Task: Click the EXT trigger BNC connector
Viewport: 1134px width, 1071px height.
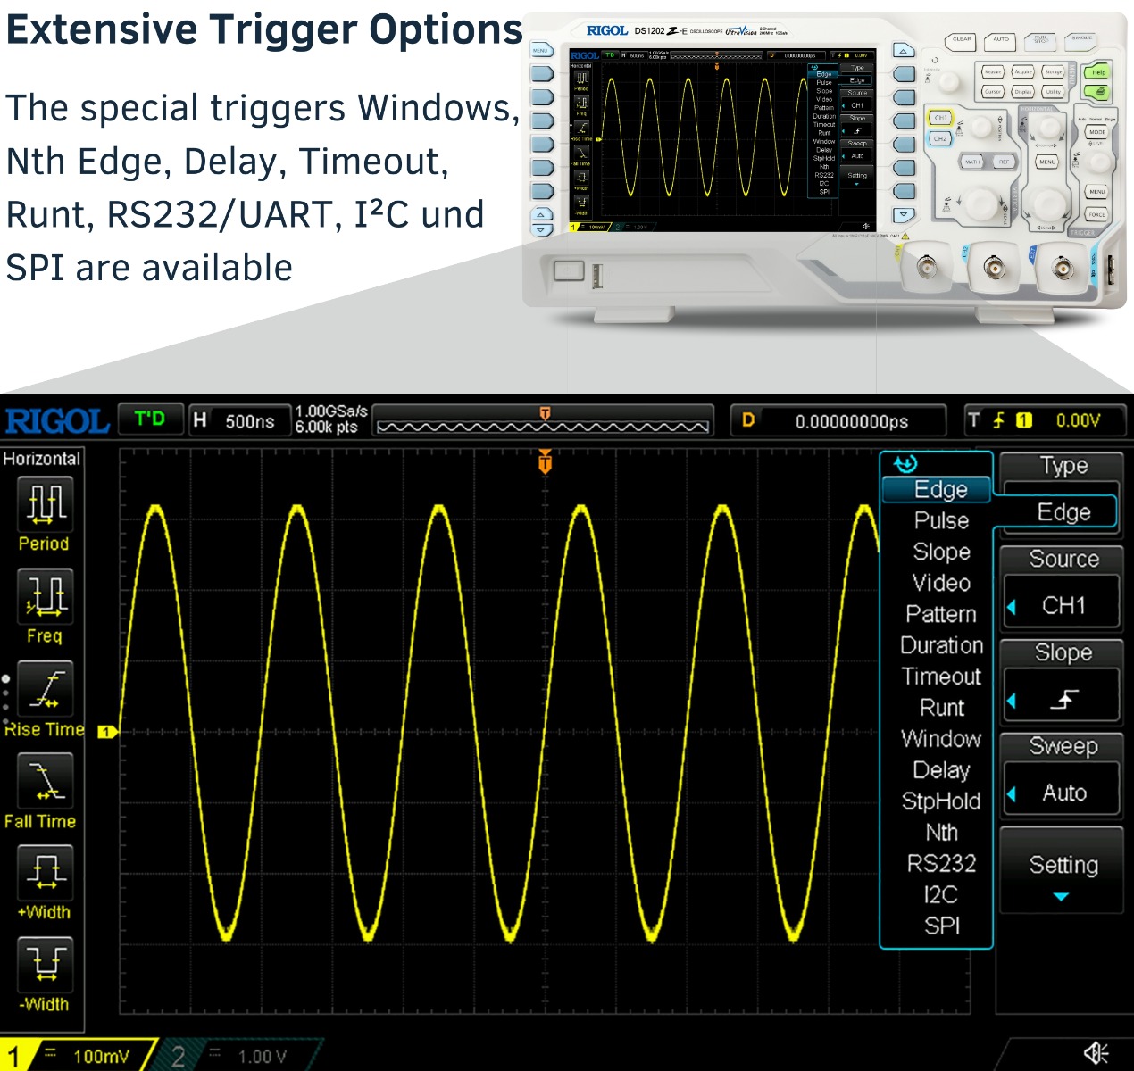Action: tap(1063, 267)
